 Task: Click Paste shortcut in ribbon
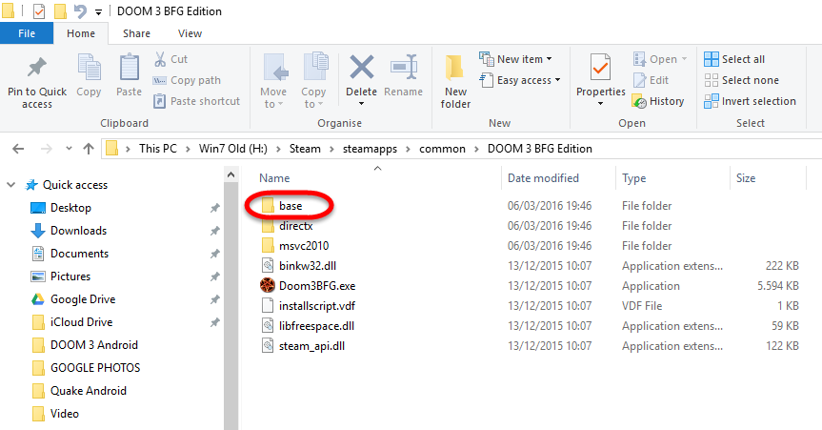click(196, 101)
